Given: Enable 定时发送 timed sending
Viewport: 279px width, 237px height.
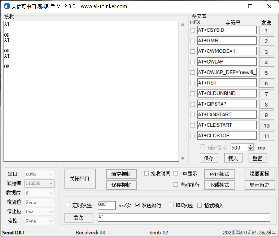Looking at the screenshot, I should pos(68,205).
